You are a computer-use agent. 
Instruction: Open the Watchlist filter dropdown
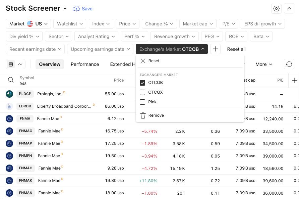(x=70, y=24)
